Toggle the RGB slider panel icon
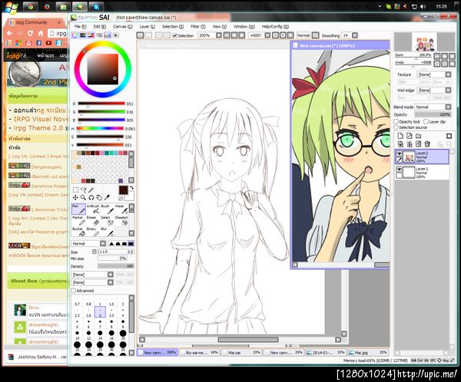The height and width of the screenshot is (382, 461). (83, 35)
